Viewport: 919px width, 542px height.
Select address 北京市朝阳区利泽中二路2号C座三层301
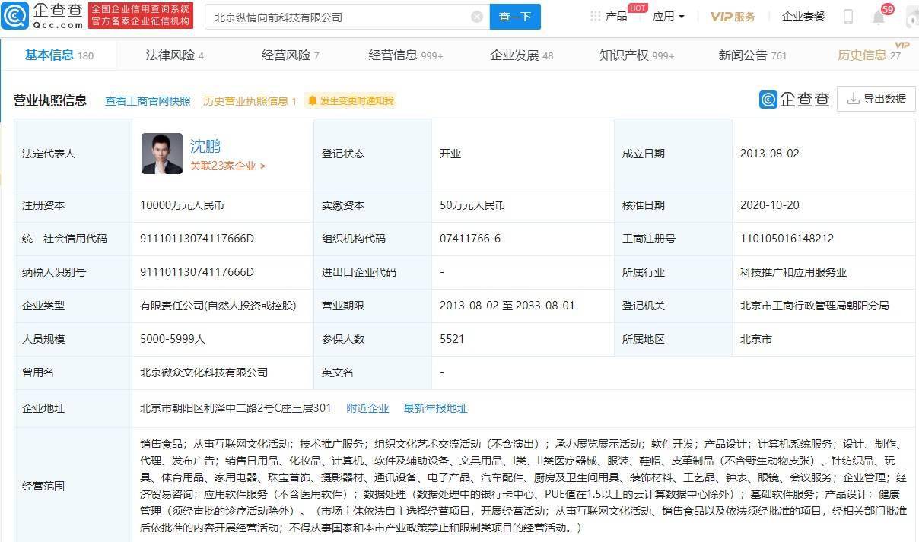tap(236, 408)
